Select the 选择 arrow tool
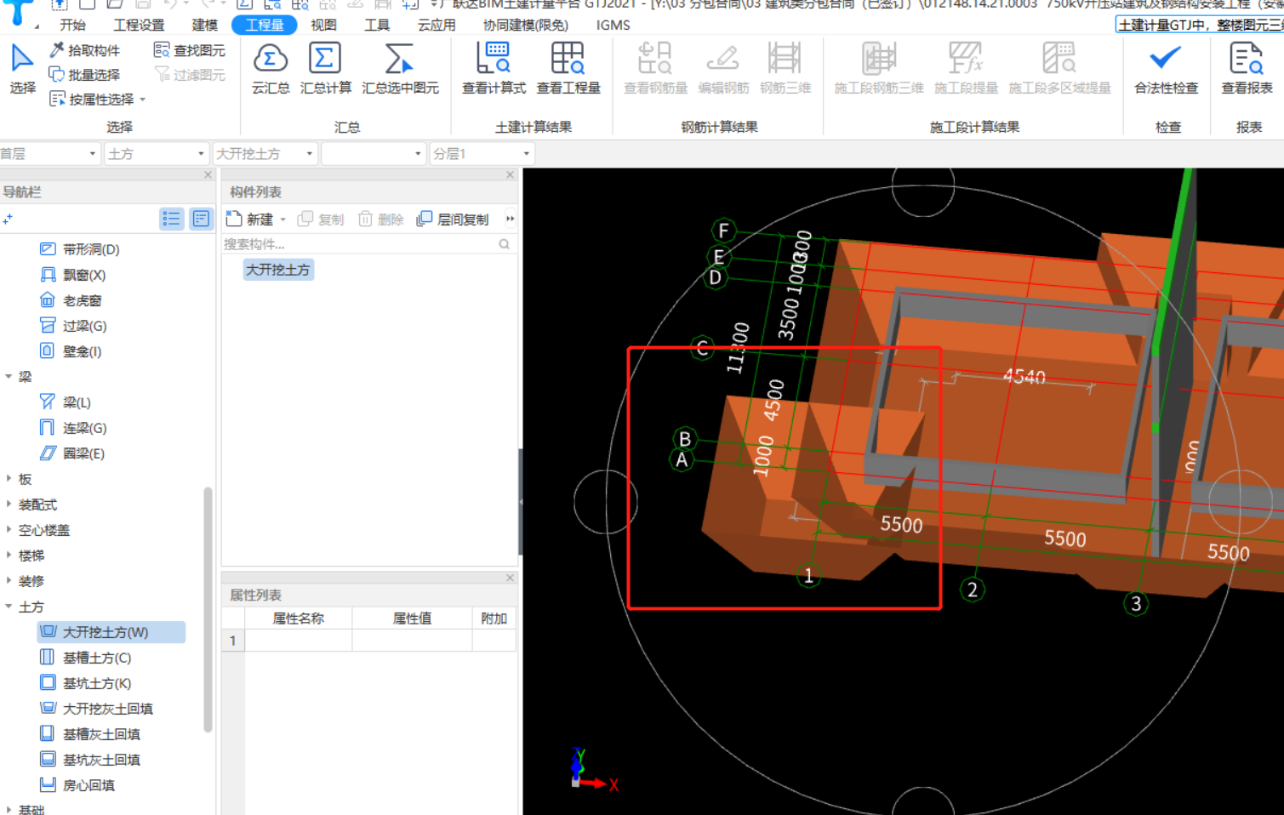Screen dimensions: 1284x815 point(22,68)
